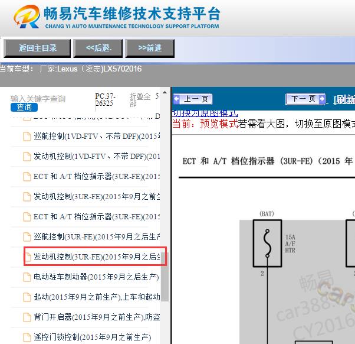Open 发动机控制(1VD-FTV、不带 DPF) tree entry
355x344 pixels.
[97, 157]
